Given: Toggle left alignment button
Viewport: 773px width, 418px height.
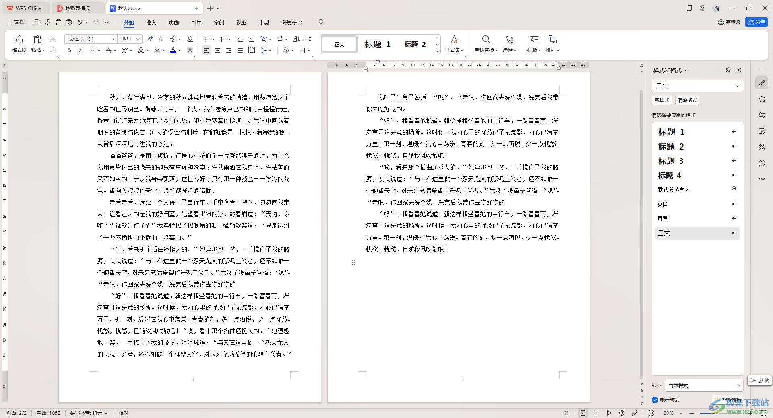Looking at the screenshot, I should pos(206,50).
